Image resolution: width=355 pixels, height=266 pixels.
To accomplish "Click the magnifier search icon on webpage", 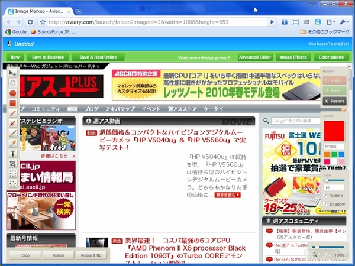I will [x=266, y=121].
